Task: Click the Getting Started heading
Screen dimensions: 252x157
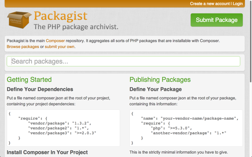Action: coord(29,80)
